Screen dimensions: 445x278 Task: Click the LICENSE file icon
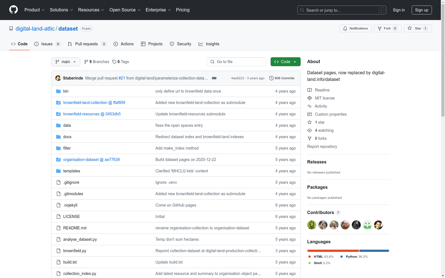(x=58, y=217)
